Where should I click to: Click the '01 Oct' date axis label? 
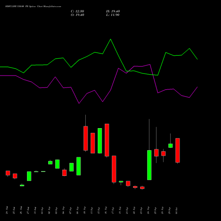pos(177,210)
